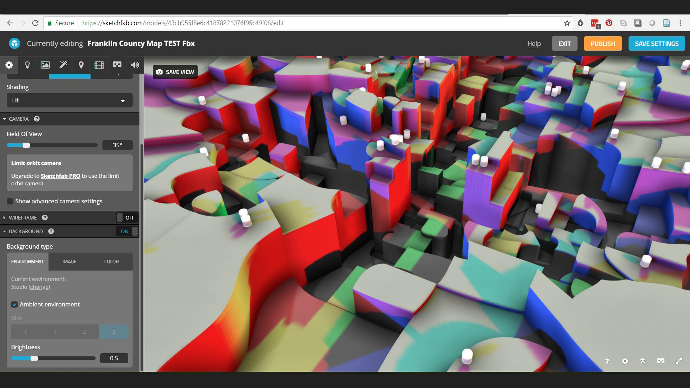Expand the Wireframe section
This screenshot has width=690, height=388.
click(x=22, y=218)
